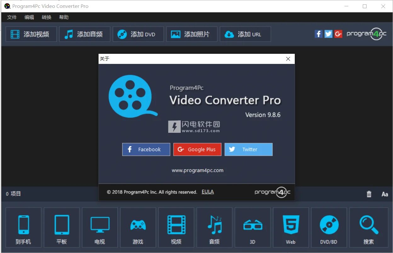The width and height of the screenshot is (393, 253).
Task: Select the 电视 (TV) output category
Action: (x=100, y=227)
